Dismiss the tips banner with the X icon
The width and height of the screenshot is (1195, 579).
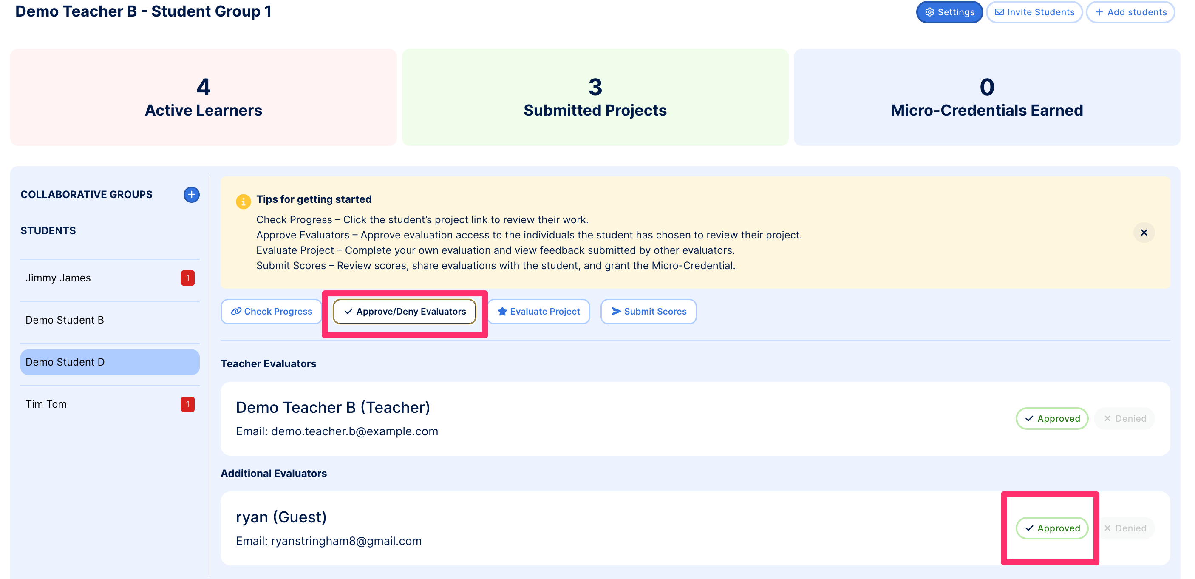click(1144, 233)
